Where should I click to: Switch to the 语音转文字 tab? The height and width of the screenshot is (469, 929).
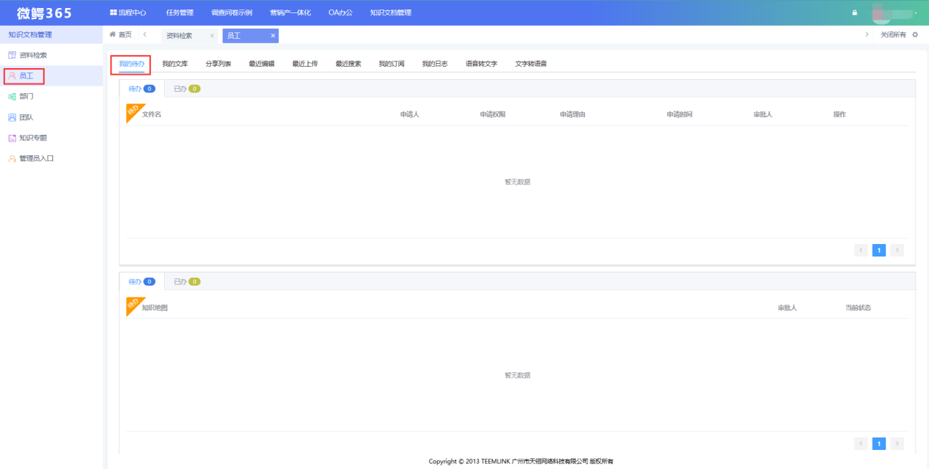pyautogui.click(x=481, y=64)
